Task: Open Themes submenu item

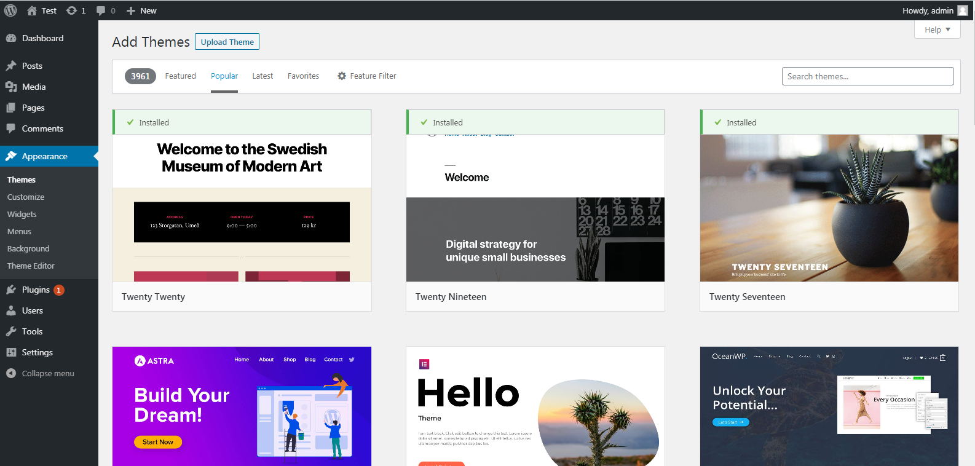Action: coord(22,180)
